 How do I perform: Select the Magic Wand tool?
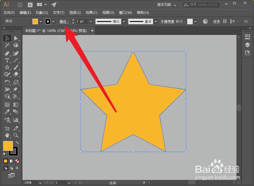[7, 45]
